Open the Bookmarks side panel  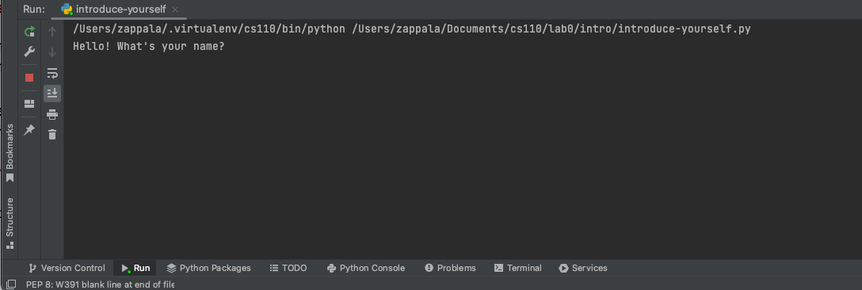pyautogui.click(x=10, y=153)
